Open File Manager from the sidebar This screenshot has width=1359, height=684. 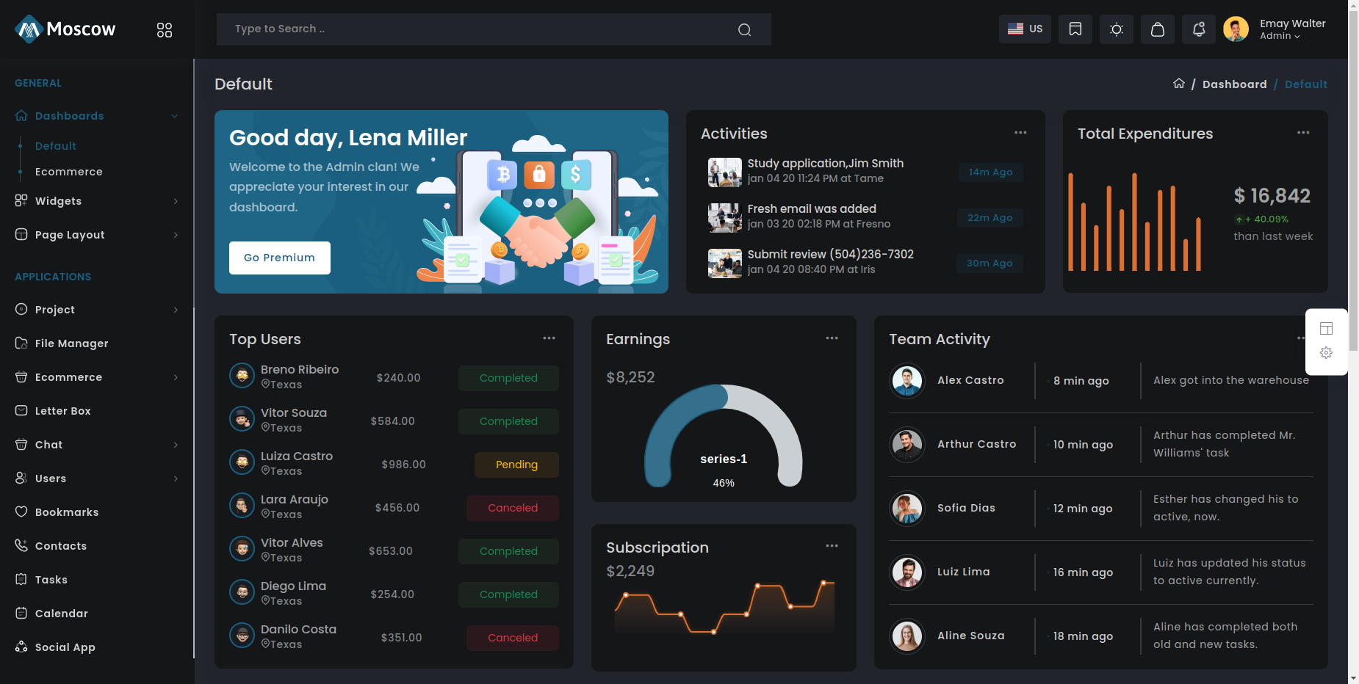71,343
